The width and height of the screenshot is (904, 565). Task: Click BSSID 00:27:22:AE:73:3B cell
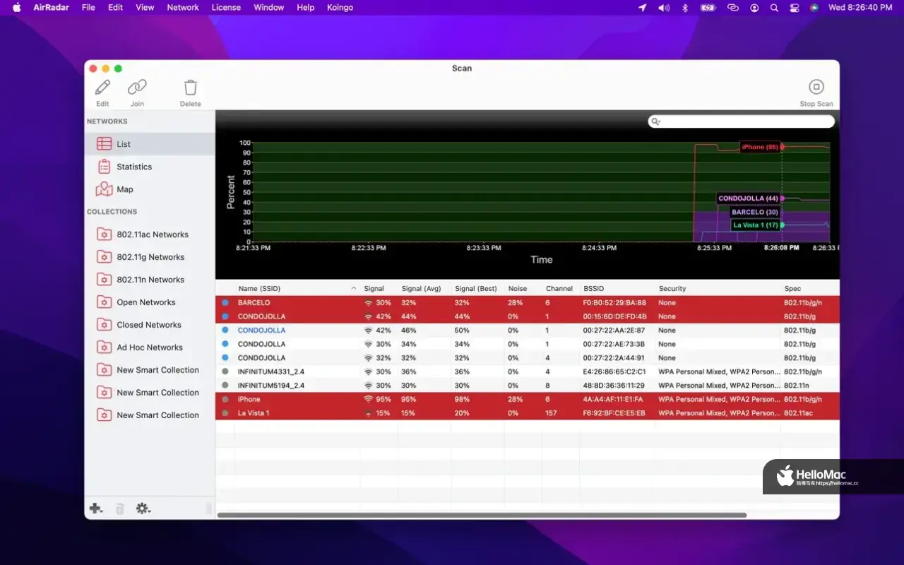[614, 345]
